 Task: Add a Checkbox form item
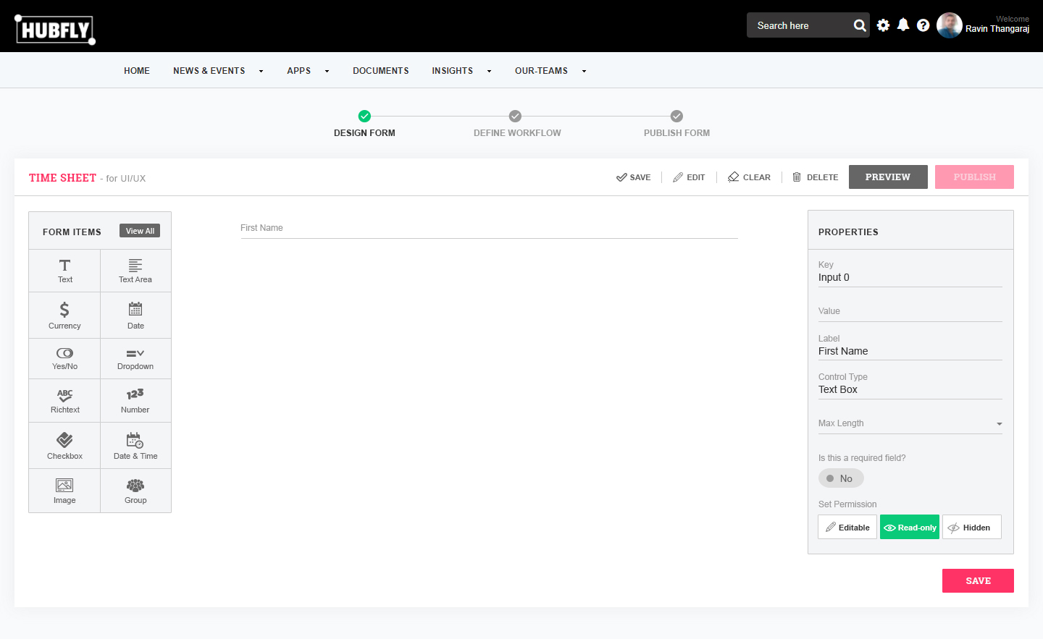coord(64,446)
